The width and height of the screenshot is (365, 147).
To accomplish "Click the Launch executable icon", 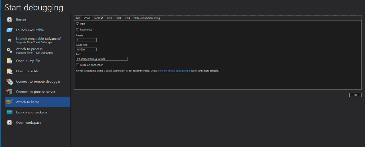I will [x=10, y=30].
